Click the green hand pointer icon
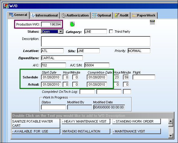178x143 pixels. pyautogui.click(x=72, y=24)
